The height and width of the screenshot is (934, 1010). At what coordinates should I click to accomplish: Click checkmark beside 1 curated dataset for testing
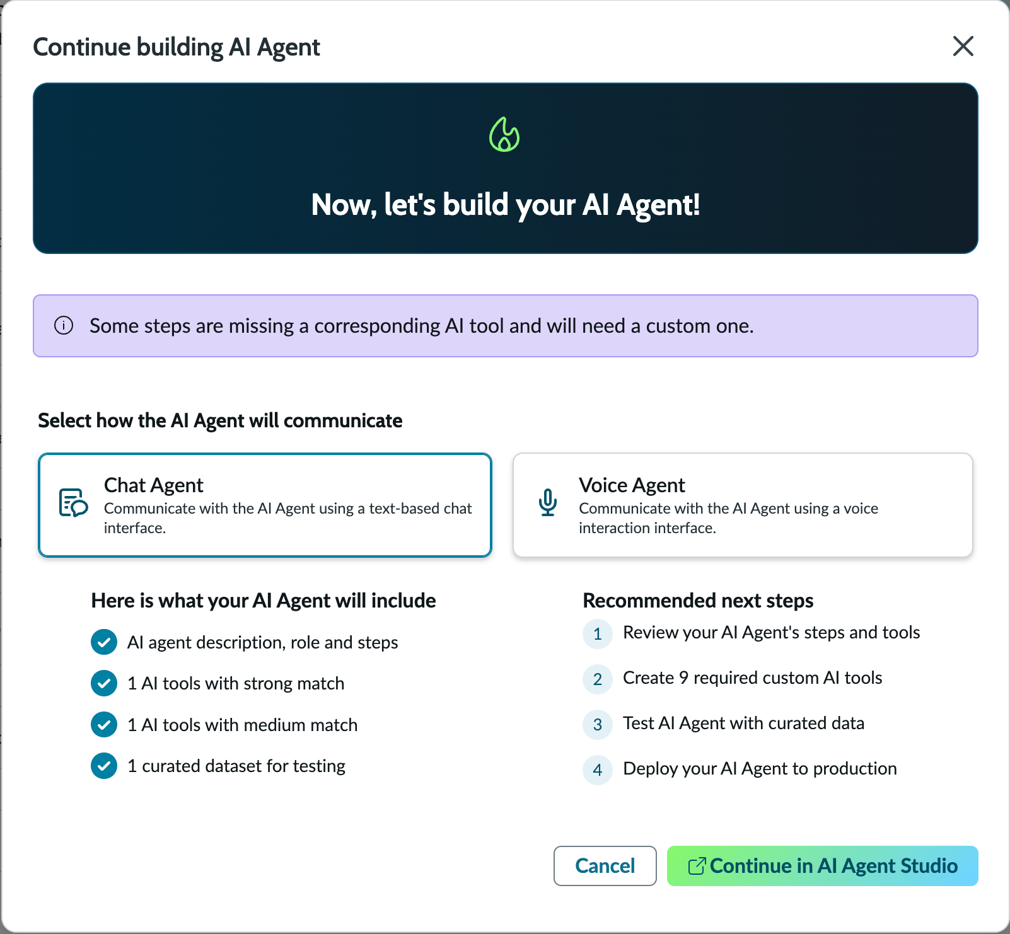pos(104,766)
